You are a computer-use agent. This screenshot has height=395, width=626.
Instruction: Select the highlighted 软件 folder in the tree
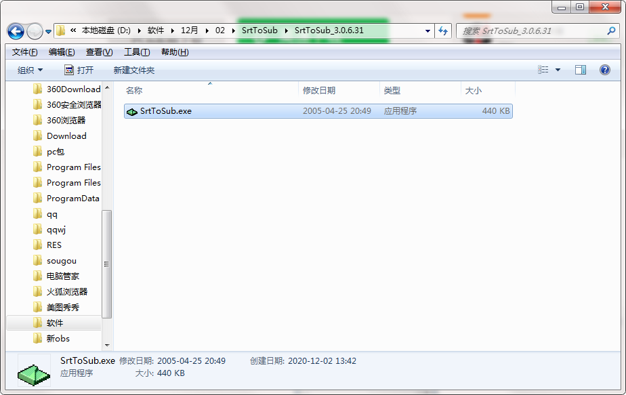(x=54, y=323)
